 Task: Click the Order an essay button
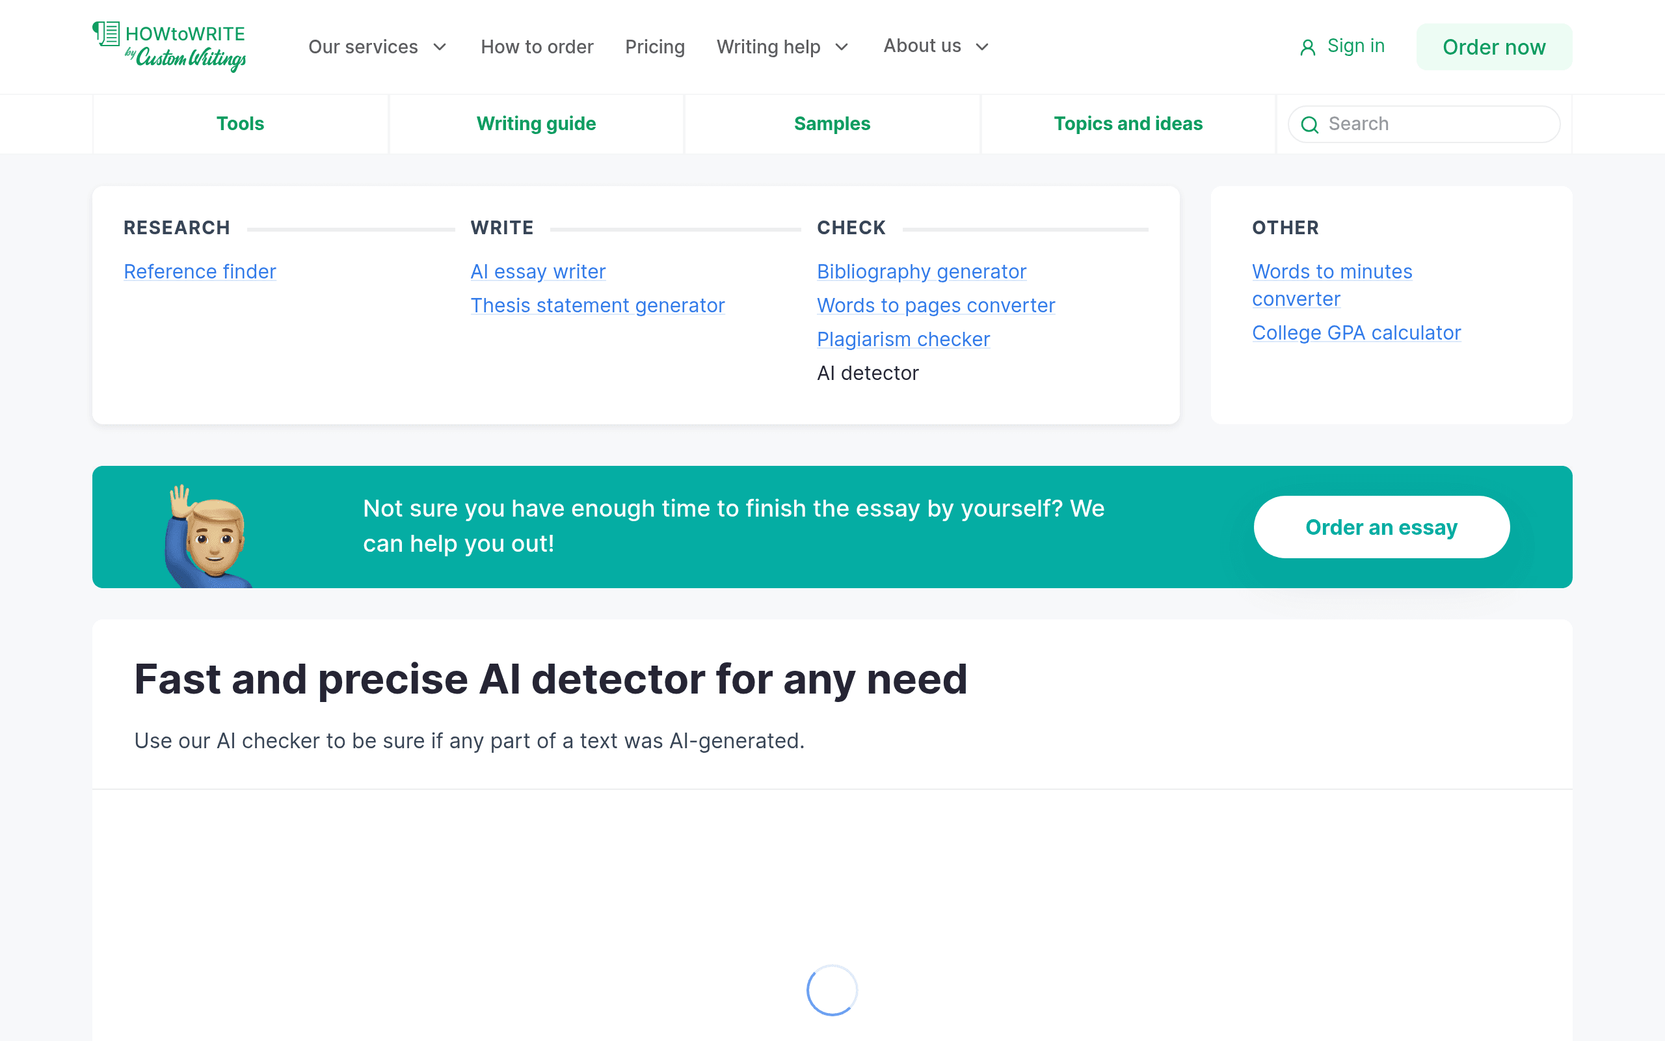[1381, 527]
